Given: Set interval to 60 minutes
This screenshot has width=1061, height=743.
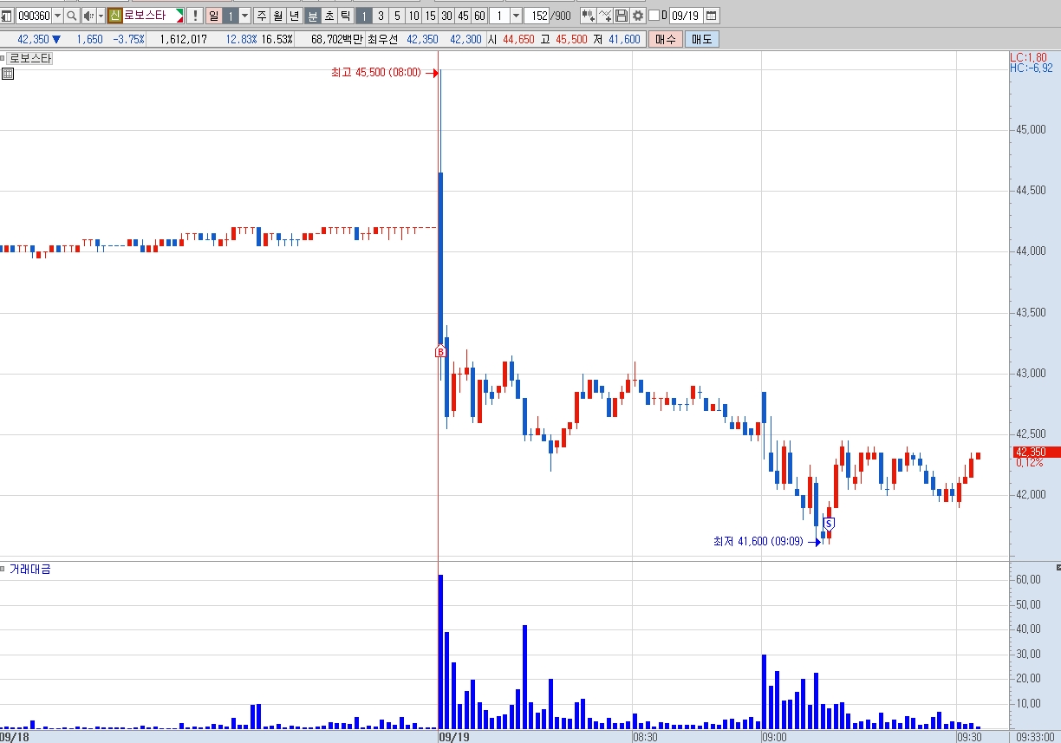Looking at the screenshot, I should click(x=479, y=16).
